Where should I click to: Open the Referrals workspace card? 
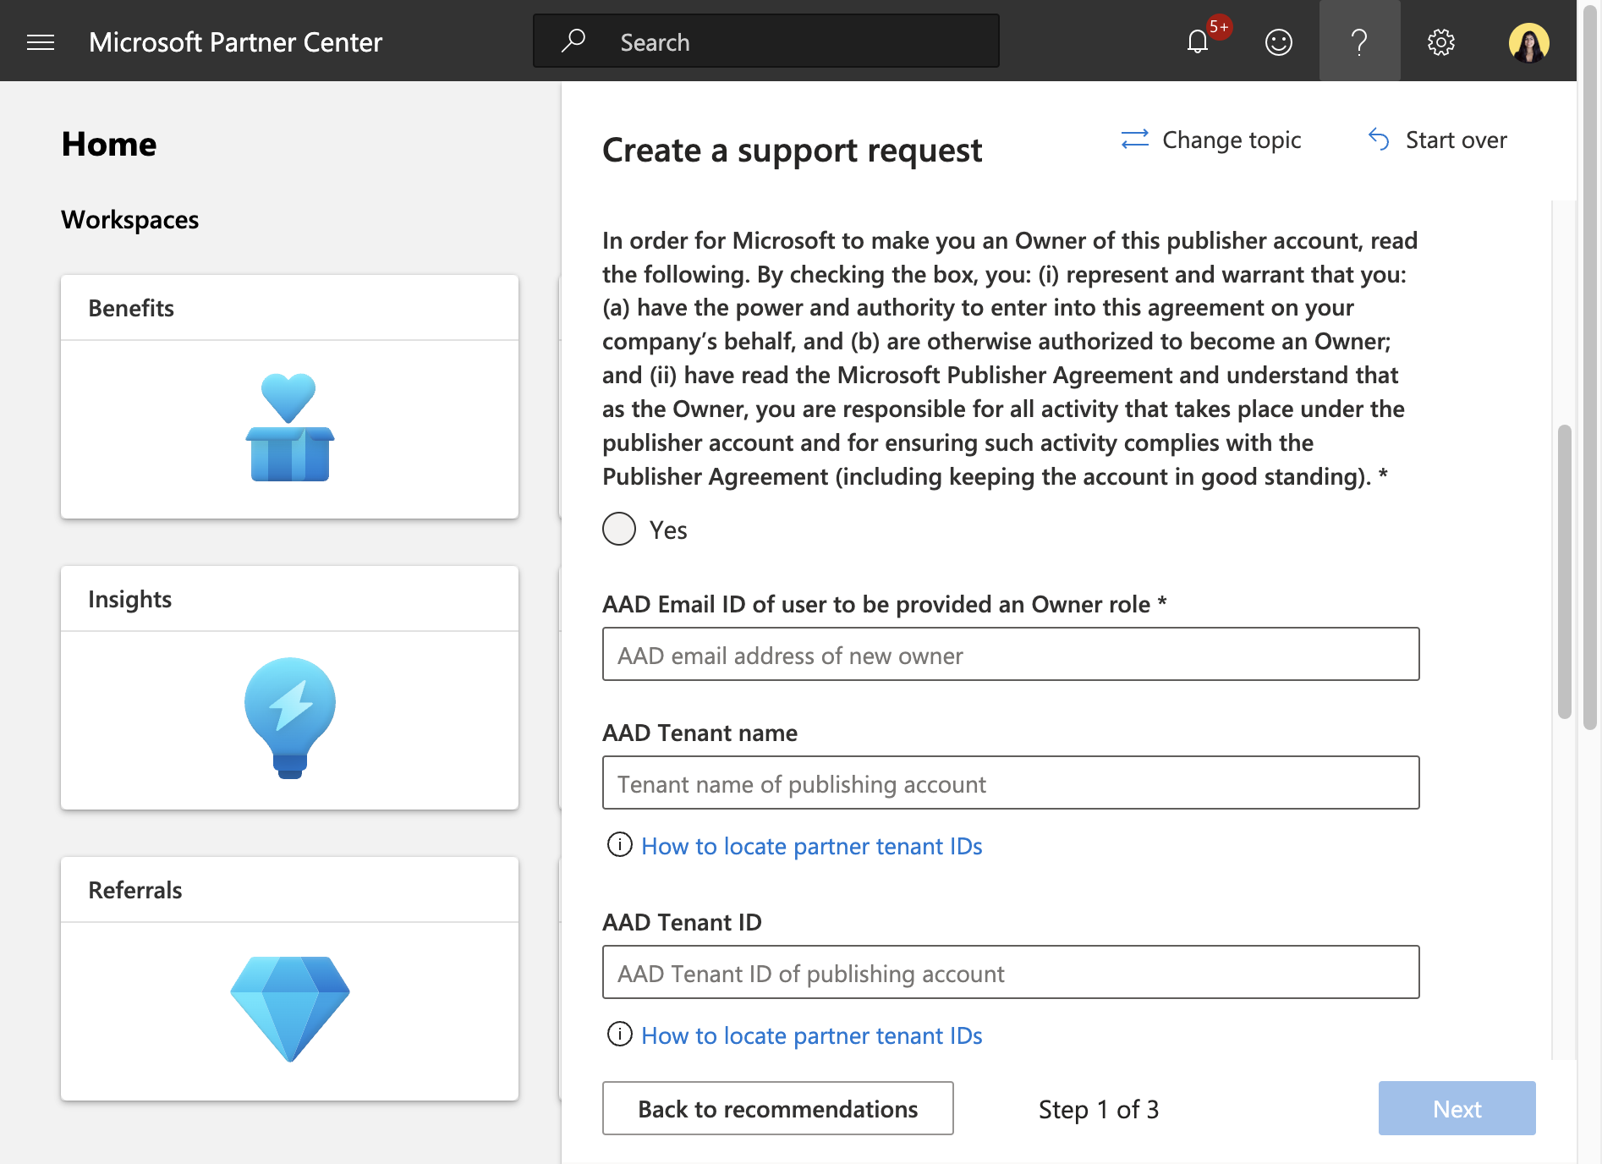[x=289, y=979]
